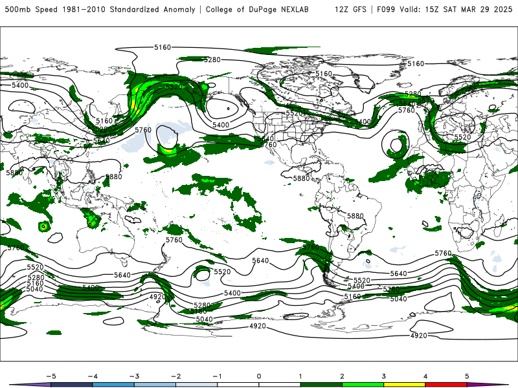Screen dimensions: 518x388
Task: Click the '4' legend label
Action: pos(425,376)
